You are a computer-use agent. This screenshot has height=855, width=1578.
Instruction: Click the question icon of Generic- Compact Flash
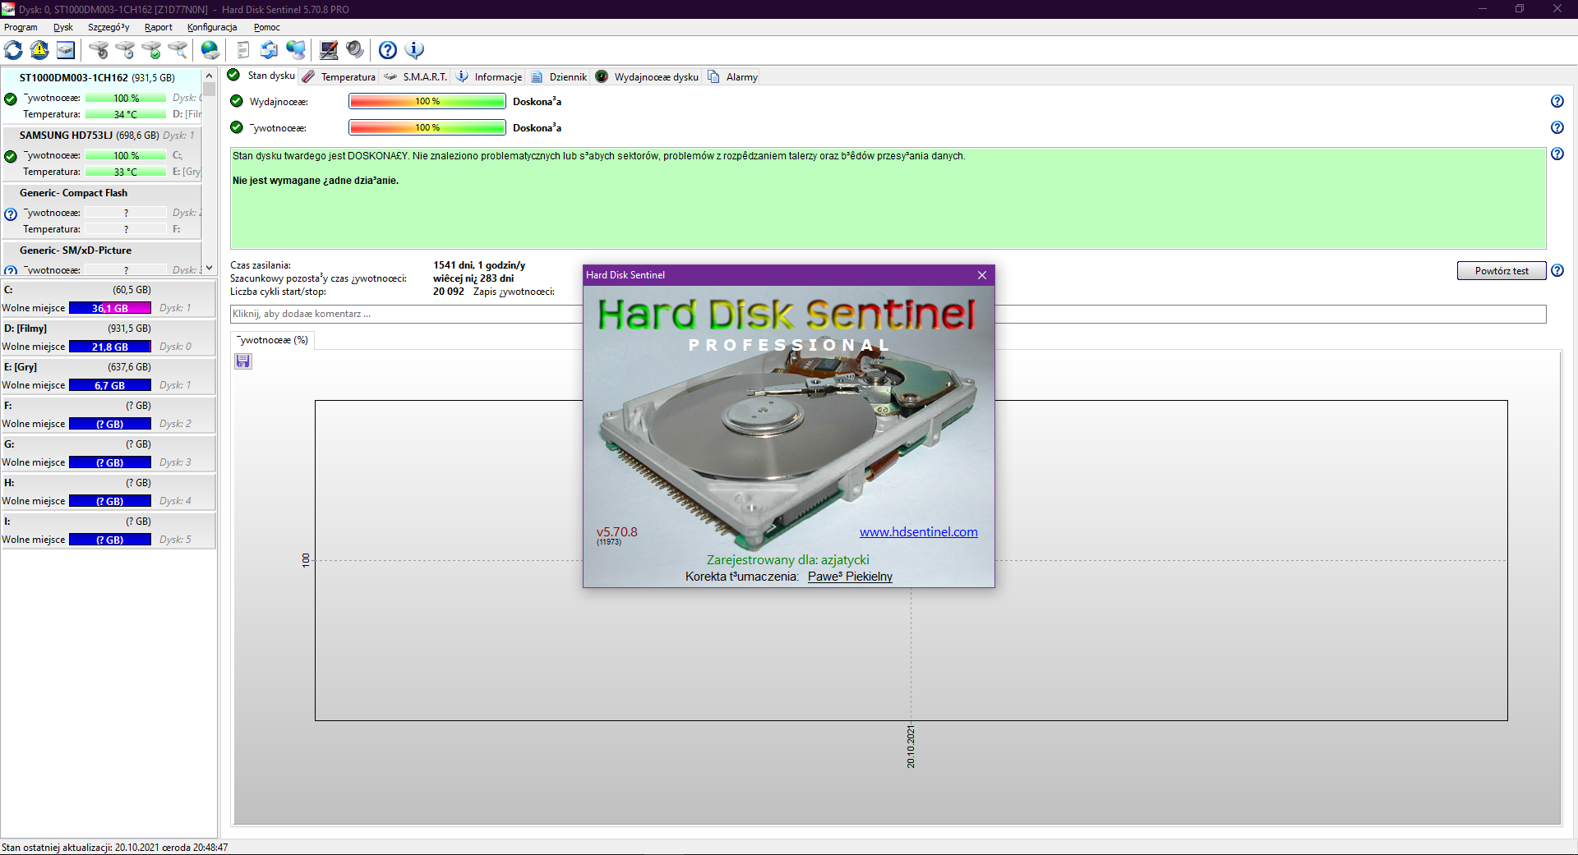click(x=11, y=214)
